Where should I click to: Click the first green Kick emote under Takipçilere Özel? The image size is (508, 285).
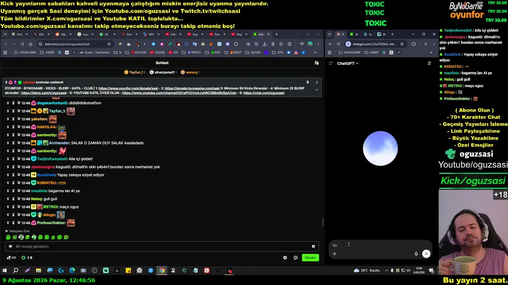8,237
